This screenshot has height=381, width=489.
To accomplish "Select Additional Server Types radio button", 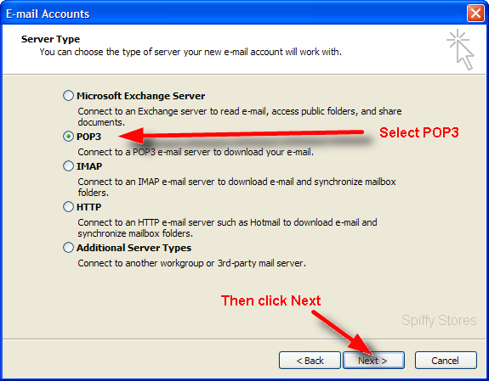I will pos(68,248).
